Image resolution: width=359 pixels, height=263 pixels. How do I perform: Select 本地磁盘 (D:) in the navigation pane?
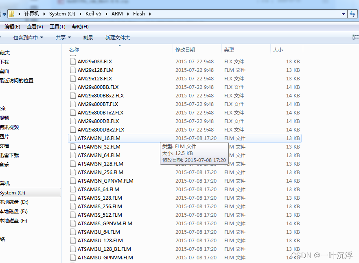pos(14,202)
